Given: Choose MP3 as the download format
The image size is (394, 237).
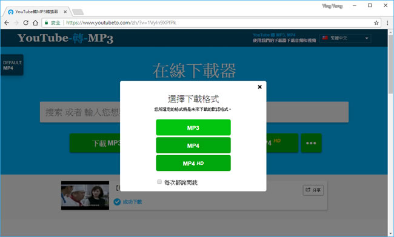Looking at the screenshot, I should [193, 127].
